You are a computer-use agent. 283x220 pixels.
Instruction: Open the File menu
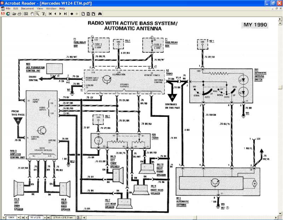click(8, 8)
